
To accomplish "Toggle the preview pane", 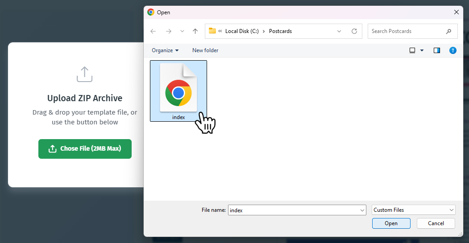I will [x=437, y=50].
